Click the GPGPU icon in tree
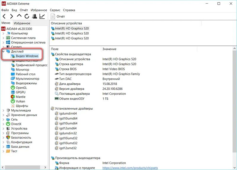The width and height of the screenshot is (237, 170). pyautogui.click(x=13, y=92)
